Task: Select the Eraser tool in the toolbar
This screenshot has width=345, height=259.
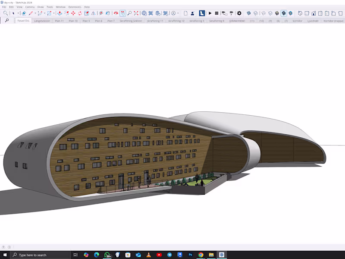Action: click(x=24, y=13)
